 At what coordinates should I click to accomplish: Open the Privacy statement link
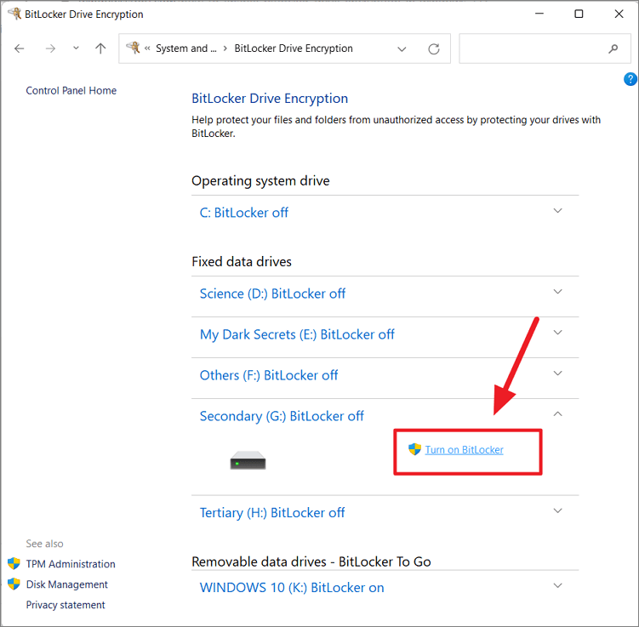[x=66, y=605]
